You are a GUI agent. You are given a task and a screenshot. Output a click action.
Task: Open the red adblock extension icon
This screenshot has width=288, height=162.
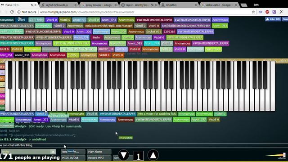[x=267, y=12]
